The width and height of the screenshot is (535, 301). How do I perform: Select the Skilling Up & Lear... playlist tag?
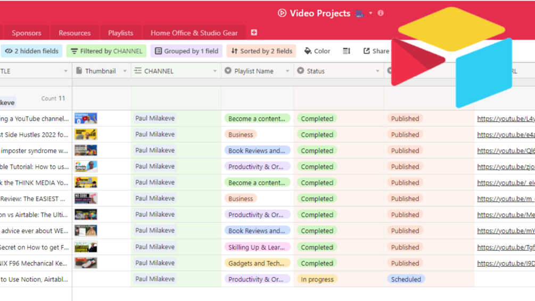[257, 247]
